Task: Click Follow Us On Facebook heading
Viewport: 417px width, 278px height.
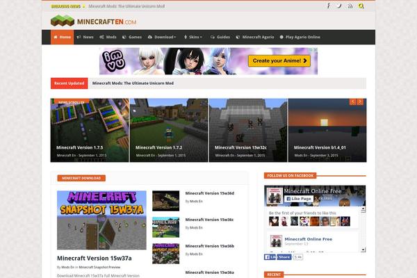Action: click(290, 176)
